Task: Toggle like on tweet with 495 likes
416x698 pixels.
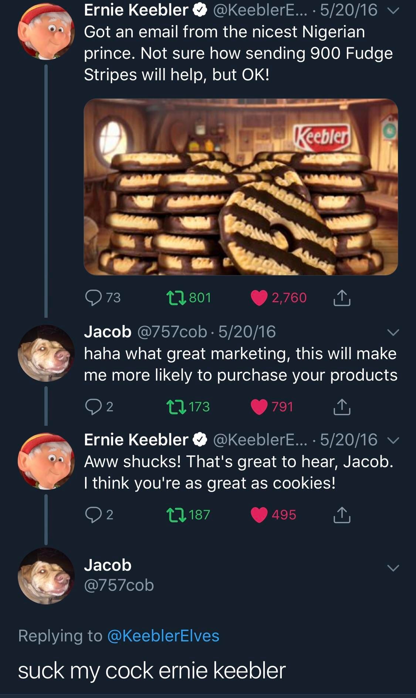Action: (x=259, y=515)
